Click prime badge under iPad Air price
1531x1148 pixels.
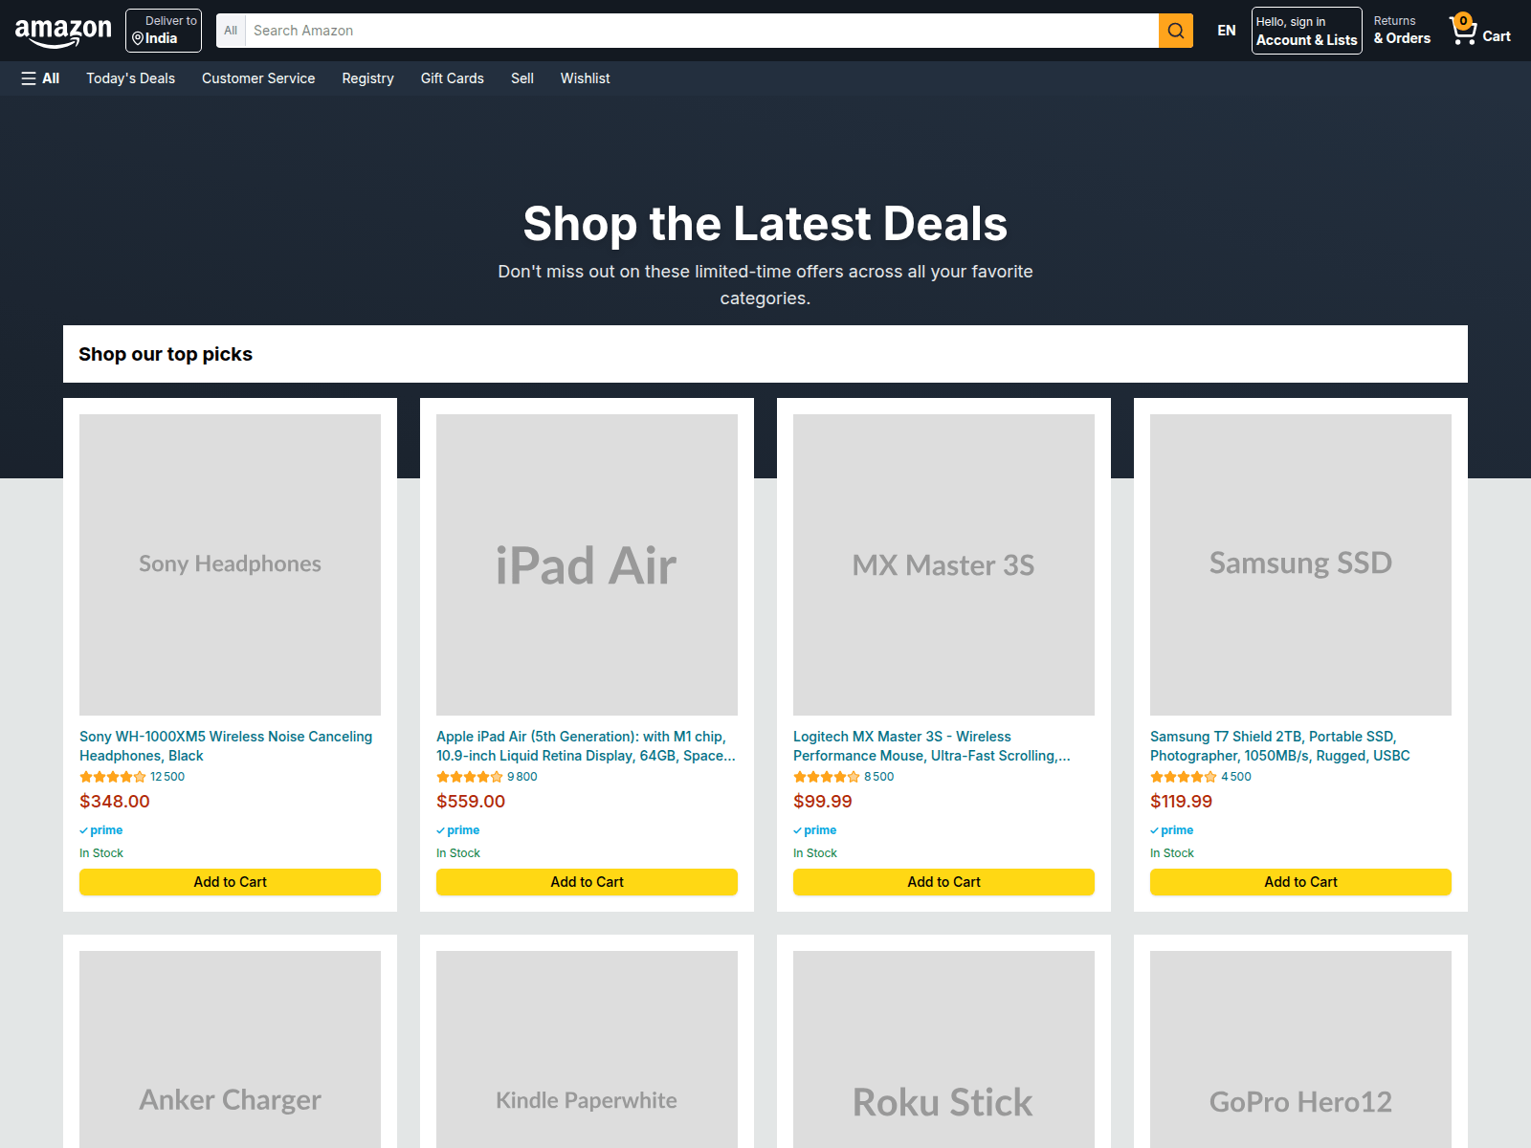point(458,830)
